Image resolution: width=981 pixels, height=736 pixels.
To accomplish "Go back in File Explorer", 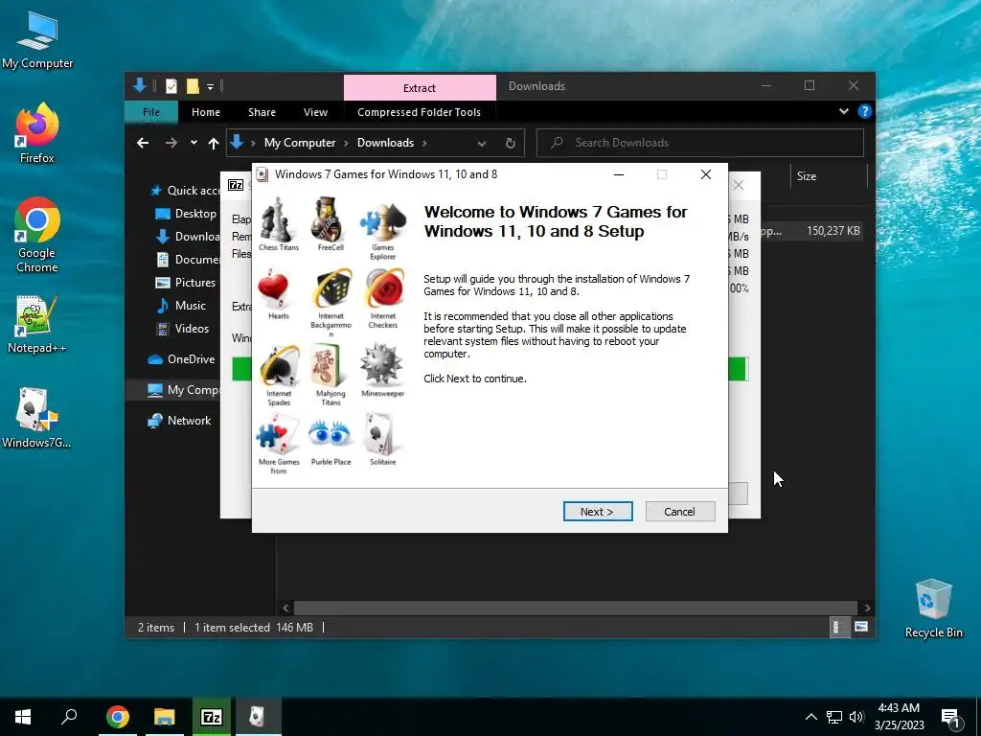I will (143, 143).
